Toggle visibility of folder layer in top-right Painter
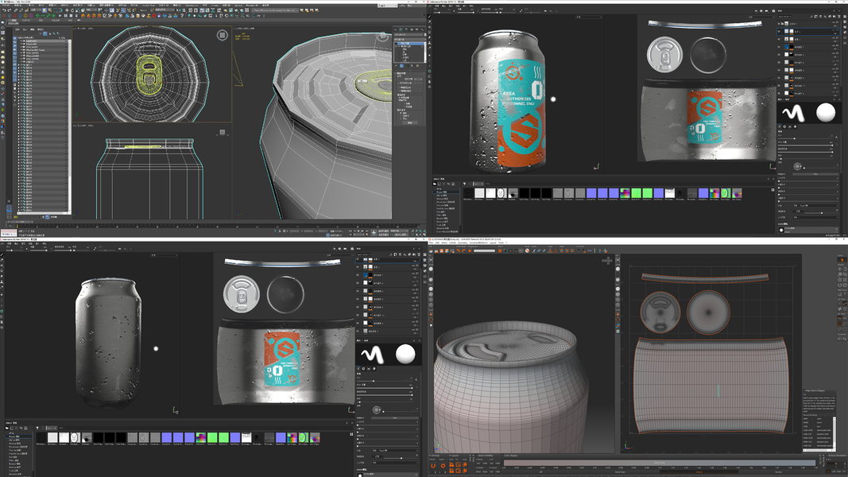 click(779, 23)
